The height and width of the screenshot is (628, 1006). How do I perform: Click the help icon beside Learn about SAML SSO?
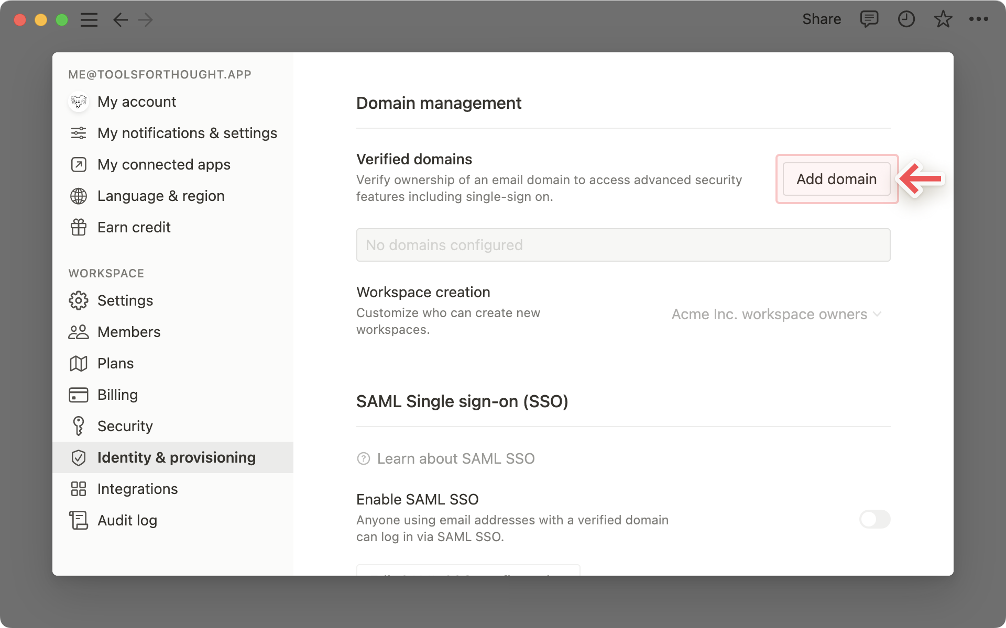[x=363, y=459]
